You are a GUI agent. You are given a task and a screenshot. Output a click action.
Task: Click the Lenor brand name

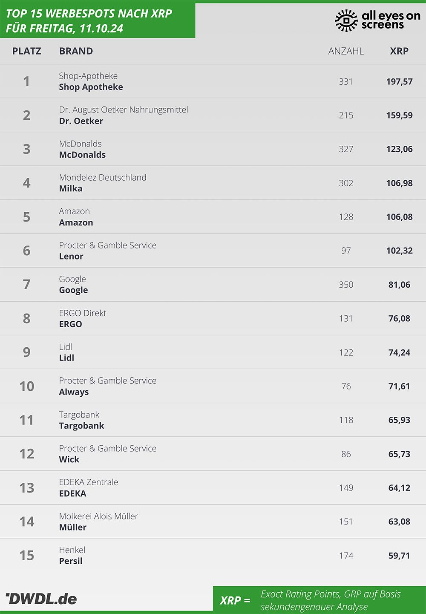[x=71, y=256]
